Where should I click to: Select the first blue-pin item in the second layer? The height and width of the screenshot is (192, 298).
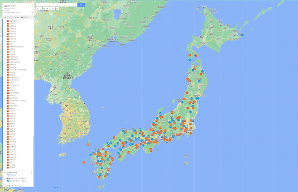point(17,178)
